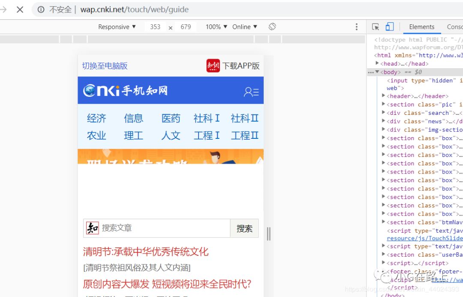The image size is (463, 297).
Task: Open the 社科Ⅱ category
Action: 244,118
